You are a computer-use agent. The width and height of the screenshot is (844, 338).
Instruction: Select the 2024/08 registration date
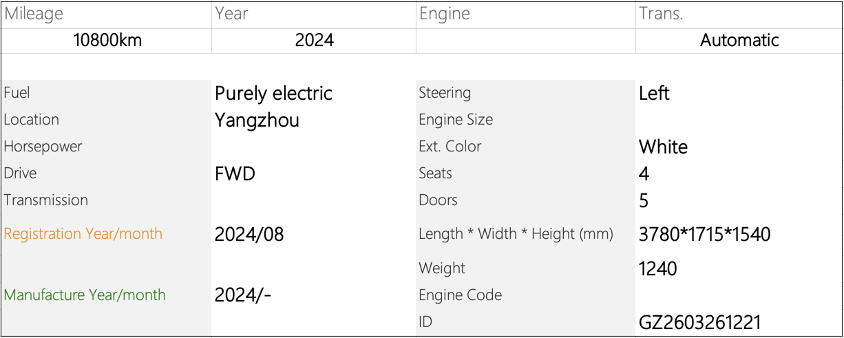coord(249,235)
